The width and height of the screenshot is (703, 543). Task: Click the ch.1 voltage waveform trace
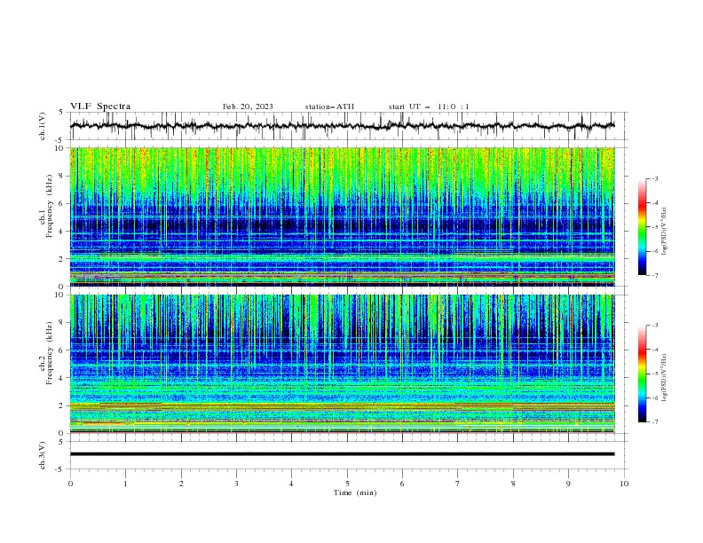pos(342,126)
